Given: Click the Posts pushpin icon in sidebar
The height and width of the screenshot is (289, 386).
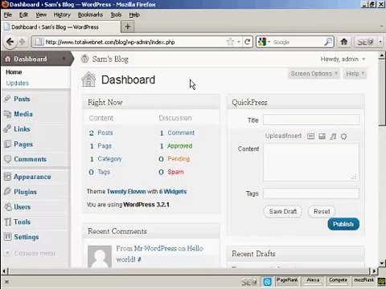Looking at the screenshot, I should tap(7, 99).
